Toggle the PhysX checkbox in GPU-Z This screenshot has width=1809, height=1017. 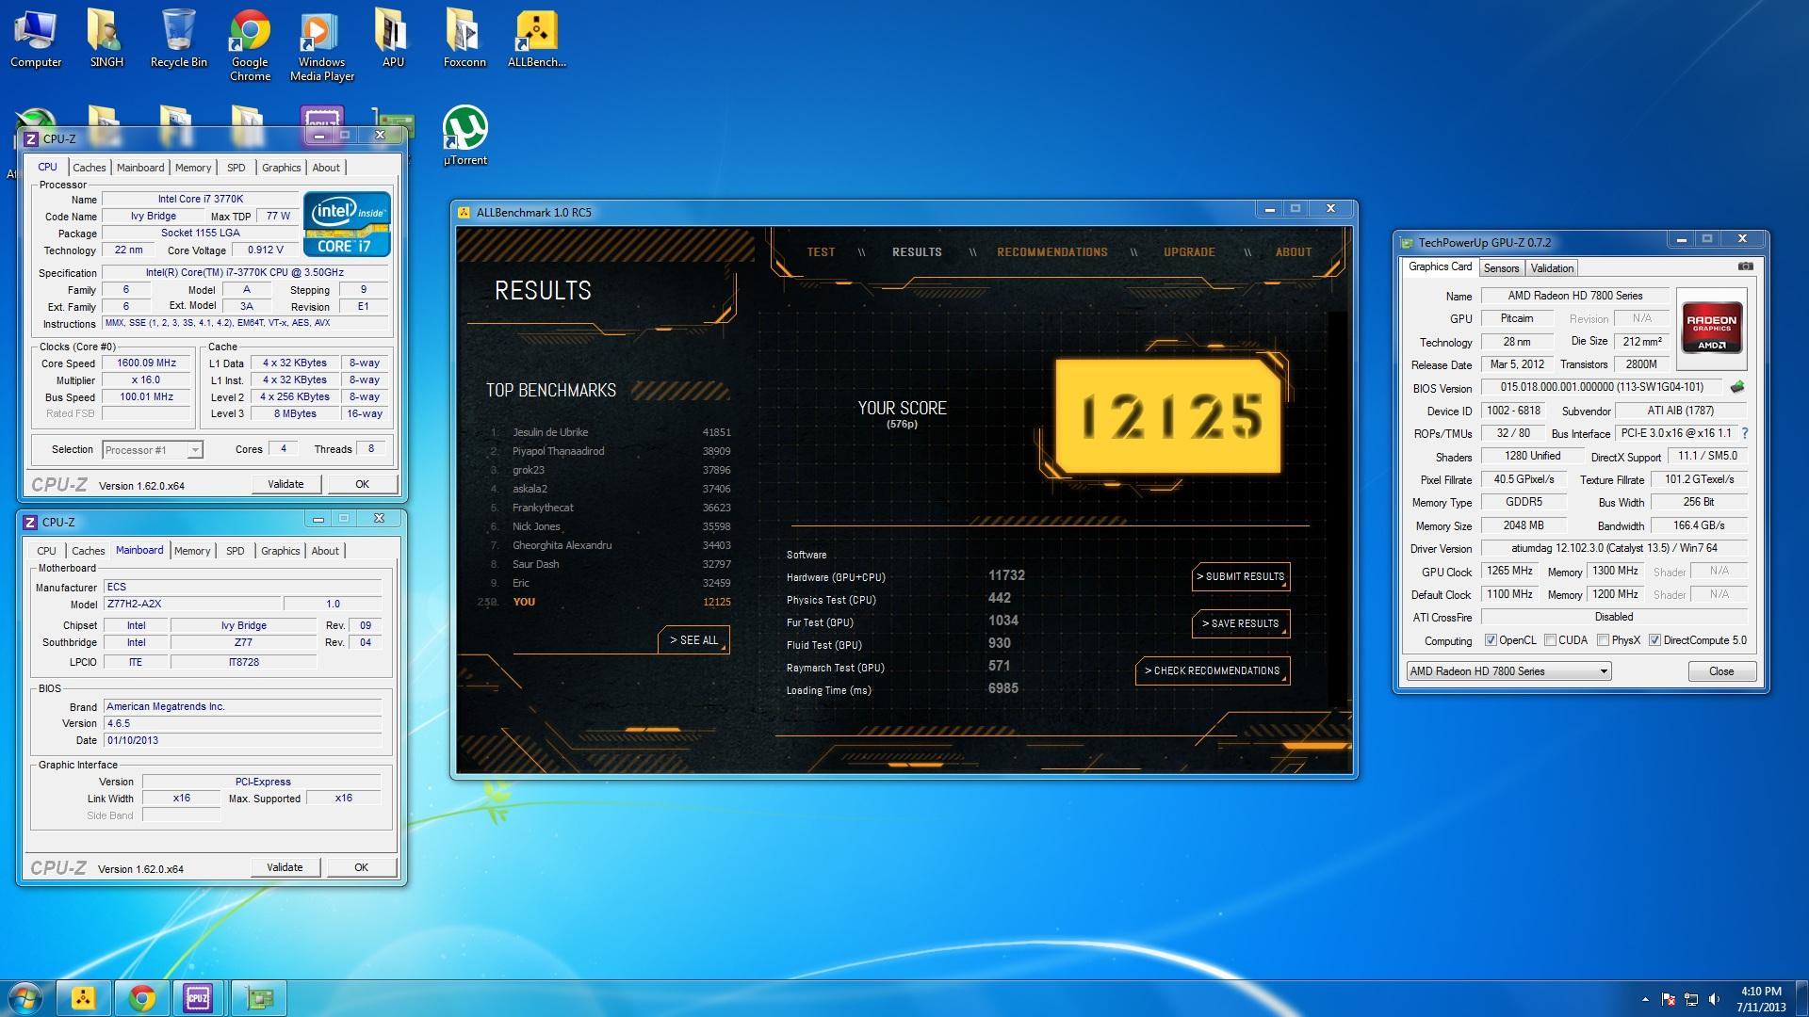(1603, 640)
